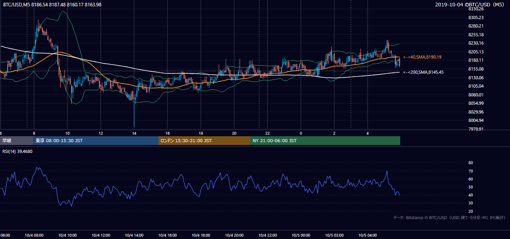Click the 10/4 12:00 date axis label

coord(101,235)
